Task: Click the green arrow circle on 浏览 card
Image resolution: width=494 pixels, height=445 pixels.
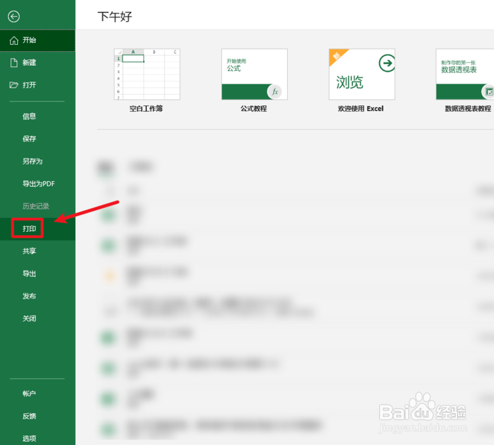Action: click(x=387, y=63)
